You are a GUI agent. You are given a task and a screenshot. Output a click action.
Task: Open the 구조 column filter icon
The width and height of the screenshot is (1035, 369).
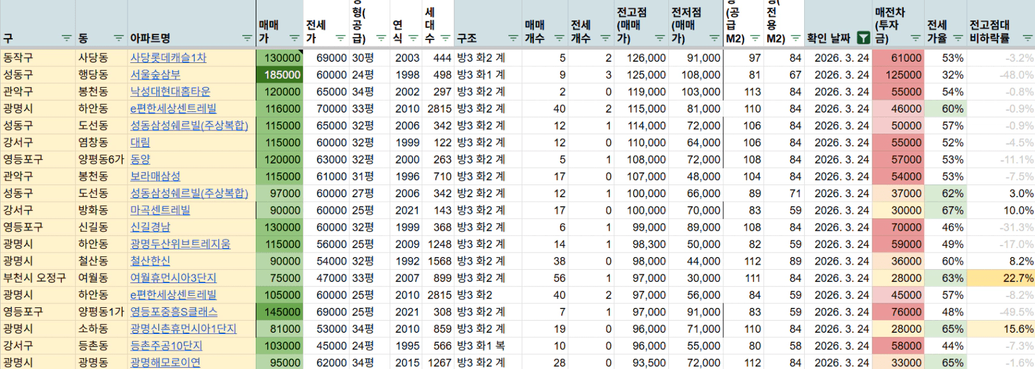[513, 38]
